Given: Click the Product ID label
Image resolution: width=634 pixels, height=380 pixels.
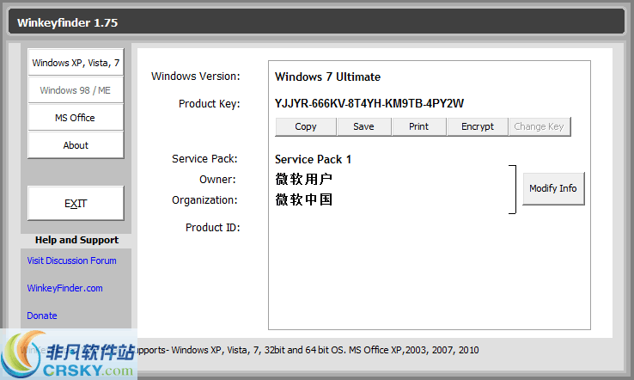Looking at the screenshot, I should tap(213, 228).
